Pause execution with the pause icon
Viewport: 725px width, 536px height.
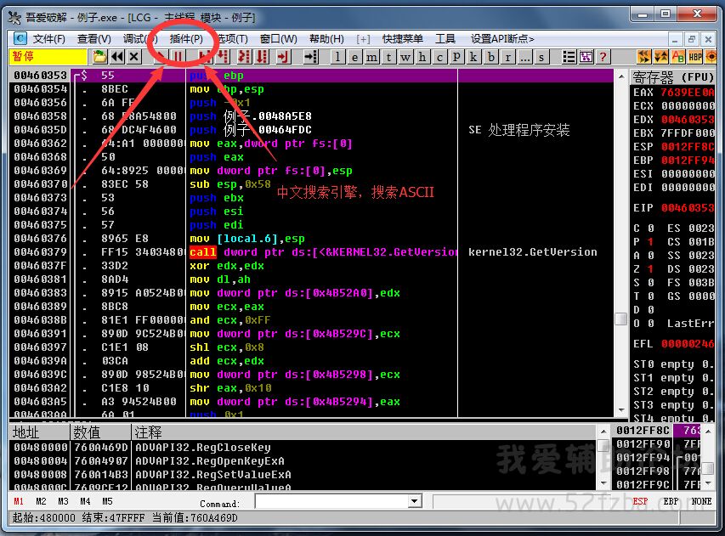tap(178, 57)
